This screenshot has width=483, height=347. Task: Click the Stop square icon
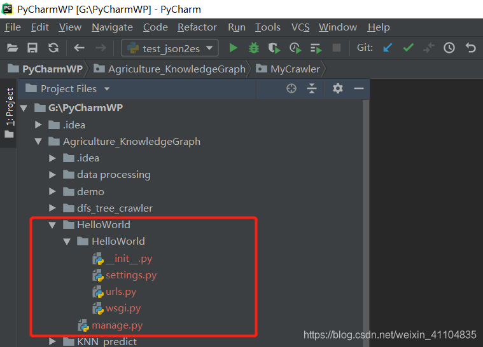tap(337, 48)
